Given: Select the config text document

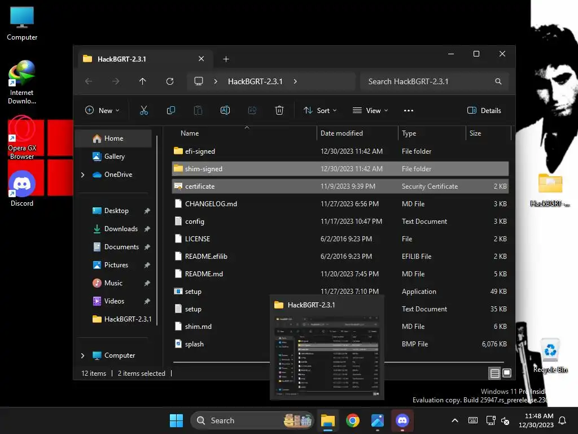Looking at the screenshot, I should coord(340,222).
